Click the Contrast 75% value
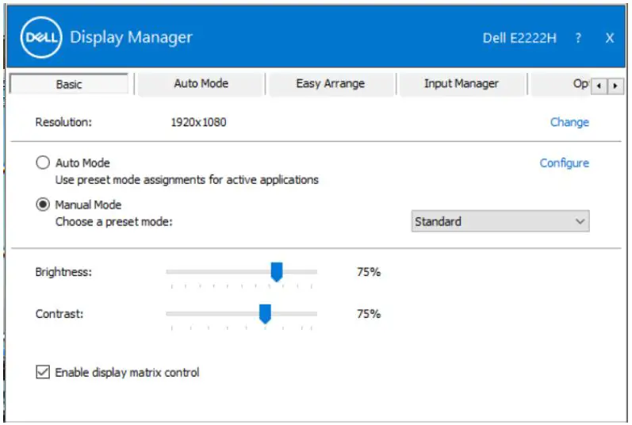The height and width of the screenshot is (425, 632). [369, 314]
